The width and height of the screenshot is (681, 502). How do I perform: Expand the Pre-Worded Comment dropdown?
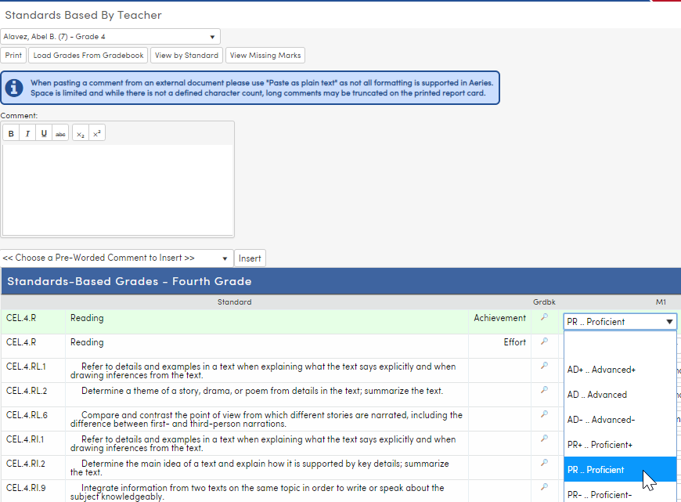tap(116, 258)
